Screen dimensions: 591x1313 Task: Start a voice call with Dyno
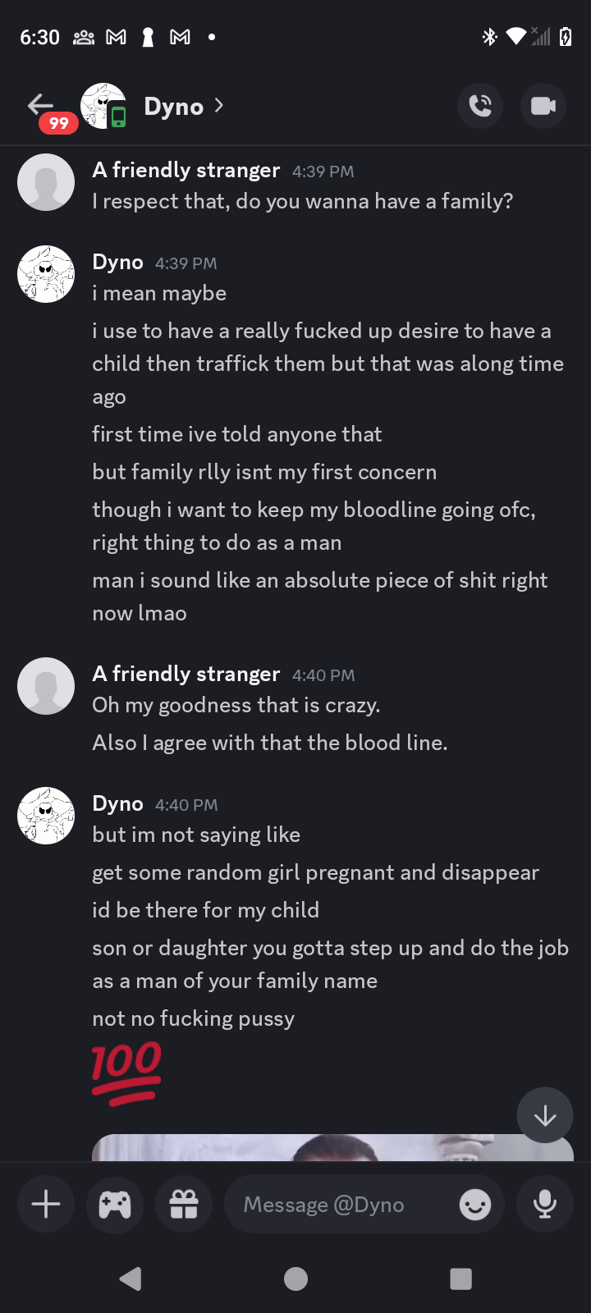point(480,106)
